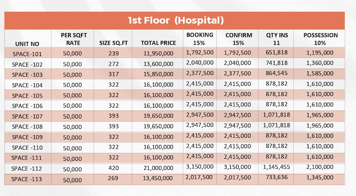Select the BOOKING 15% header
The height and width of the screenshot is (196, 356).
pyautogui.click(x=200, y=39)
